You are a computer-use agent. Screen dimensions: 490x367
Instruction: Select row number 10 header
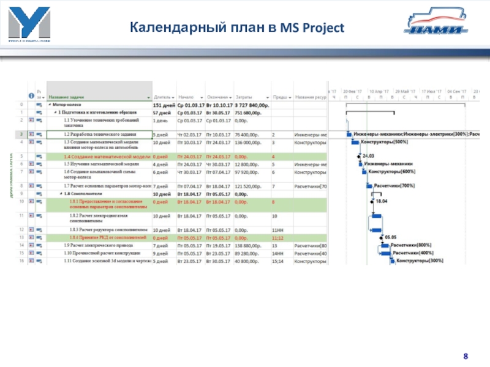[21, 202]
